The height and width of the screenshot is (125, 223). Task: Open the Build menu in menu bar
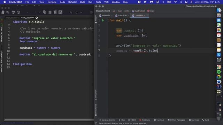pos(83,2)
